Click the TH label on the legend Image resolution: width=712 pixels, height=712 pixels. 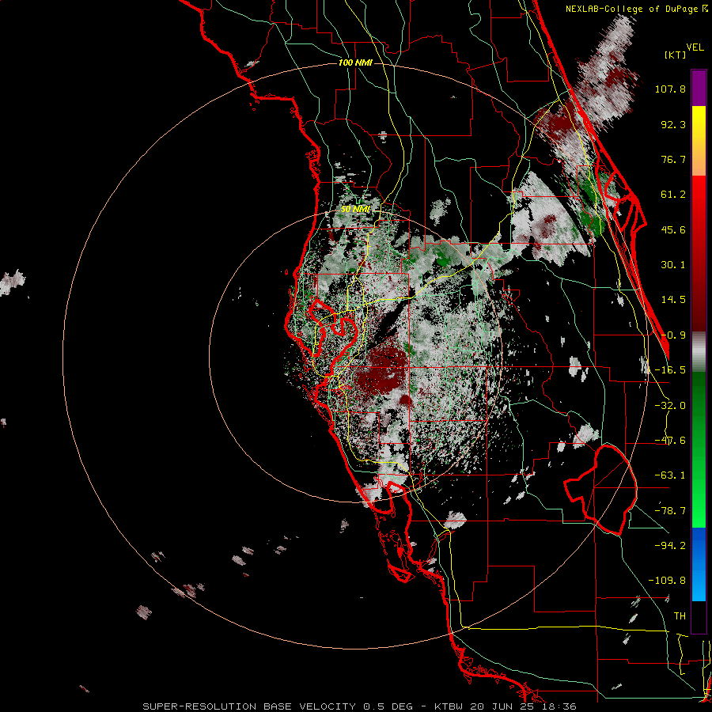[680, 616]
